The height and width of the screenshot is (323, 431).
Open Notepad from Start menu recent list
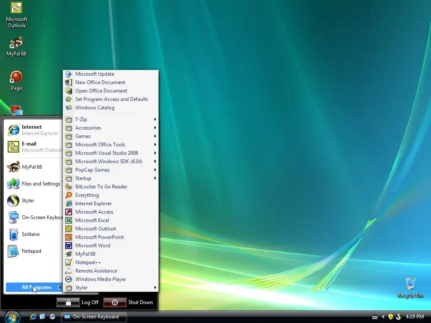[x=34, y=251]
